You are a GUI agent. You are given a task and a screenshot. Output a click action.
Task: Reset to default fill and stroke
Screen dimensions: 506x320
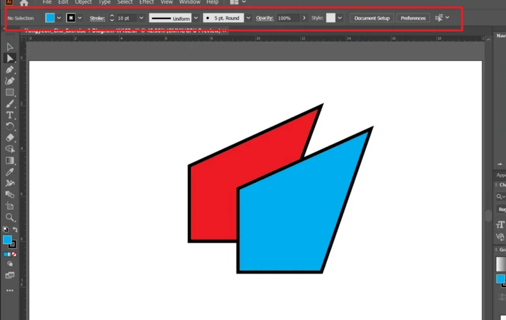(6, 229)
